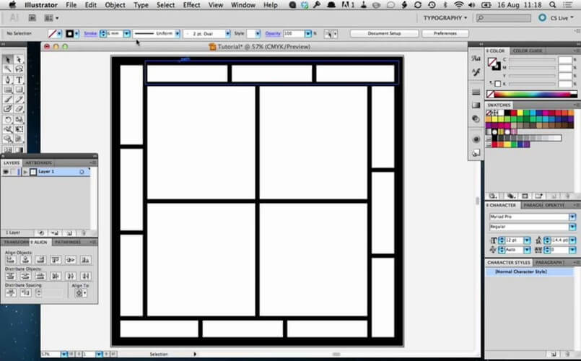Open the Opacity value dropdown
This screenshot has width=581, height=361.
(308, 34)
